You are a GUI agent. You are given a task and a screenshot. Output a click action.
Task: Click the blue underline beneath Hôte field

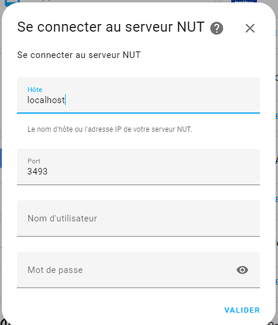point(138,113)
